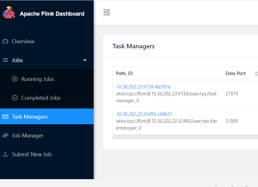Click the Jobs list icon

(x=5, y=60)
